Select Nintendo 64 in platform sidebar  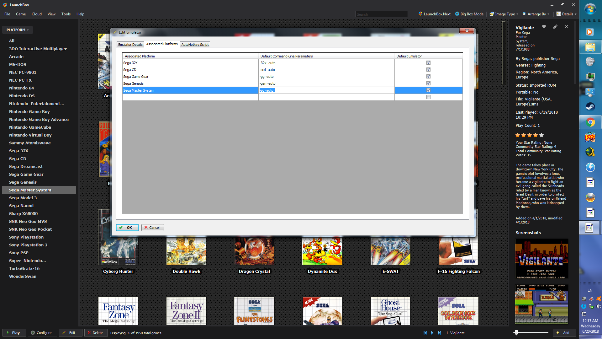pos(21,88)
